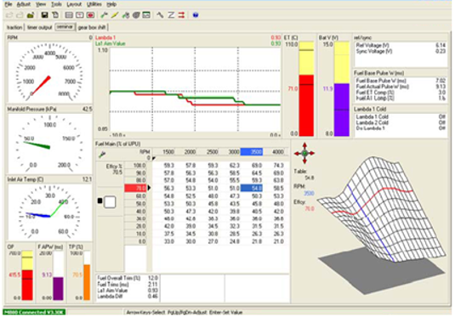Open help via the blue circle icon

(x=196, y=15)
